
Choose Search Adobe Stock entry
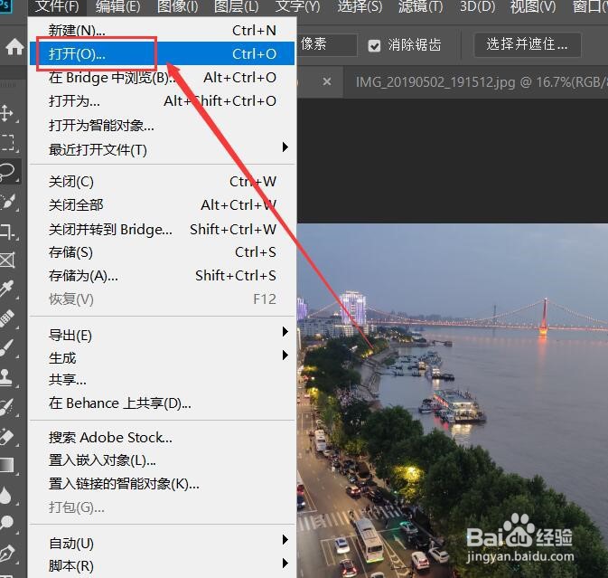[x=162, y=438]
